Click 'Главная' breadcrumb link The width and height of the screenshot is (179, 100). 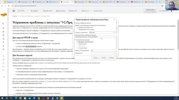15,16
